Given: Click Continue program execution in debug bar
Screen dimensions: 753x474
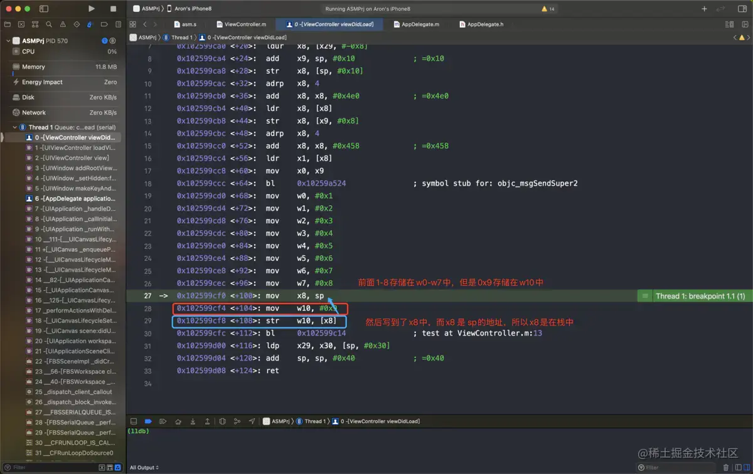Looking at the screenshot, I should 163,421.
